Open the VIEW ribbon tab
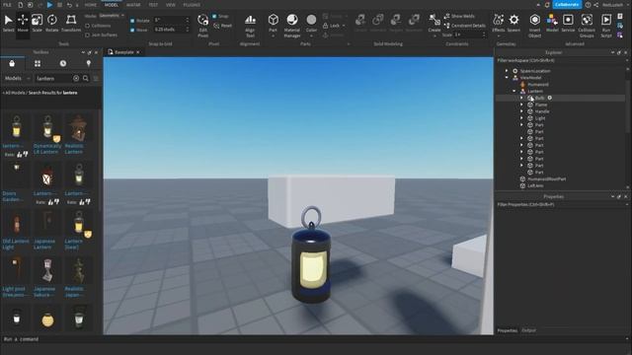The width and height of the screenshot is (632, 355). tap(171, 5)
